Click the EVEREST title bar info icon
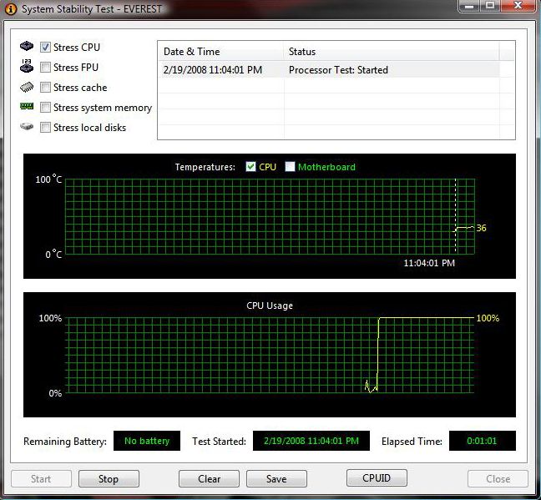This screenshot has height=500, width=541. (9, 7)
